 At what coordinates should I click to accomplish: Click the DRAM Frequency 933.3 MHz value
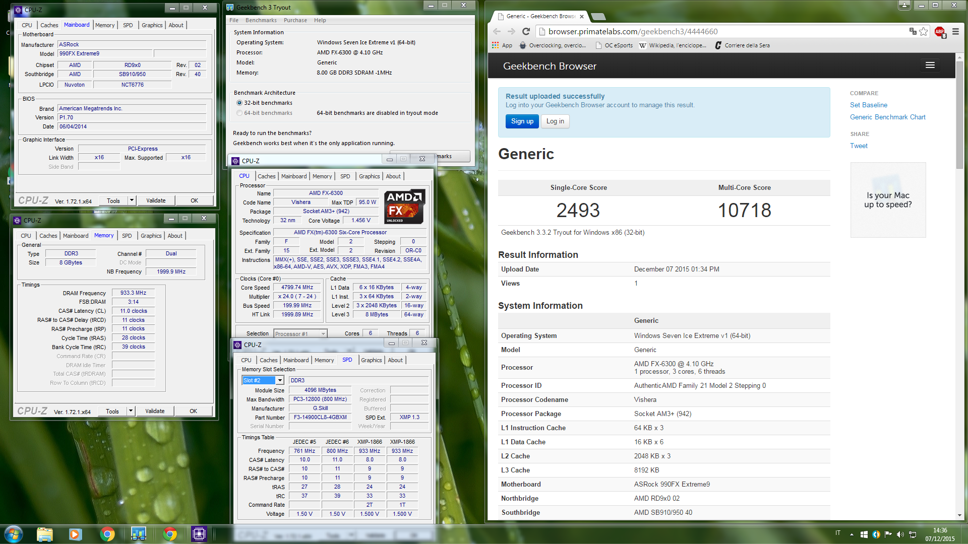[x=133, y=293]
